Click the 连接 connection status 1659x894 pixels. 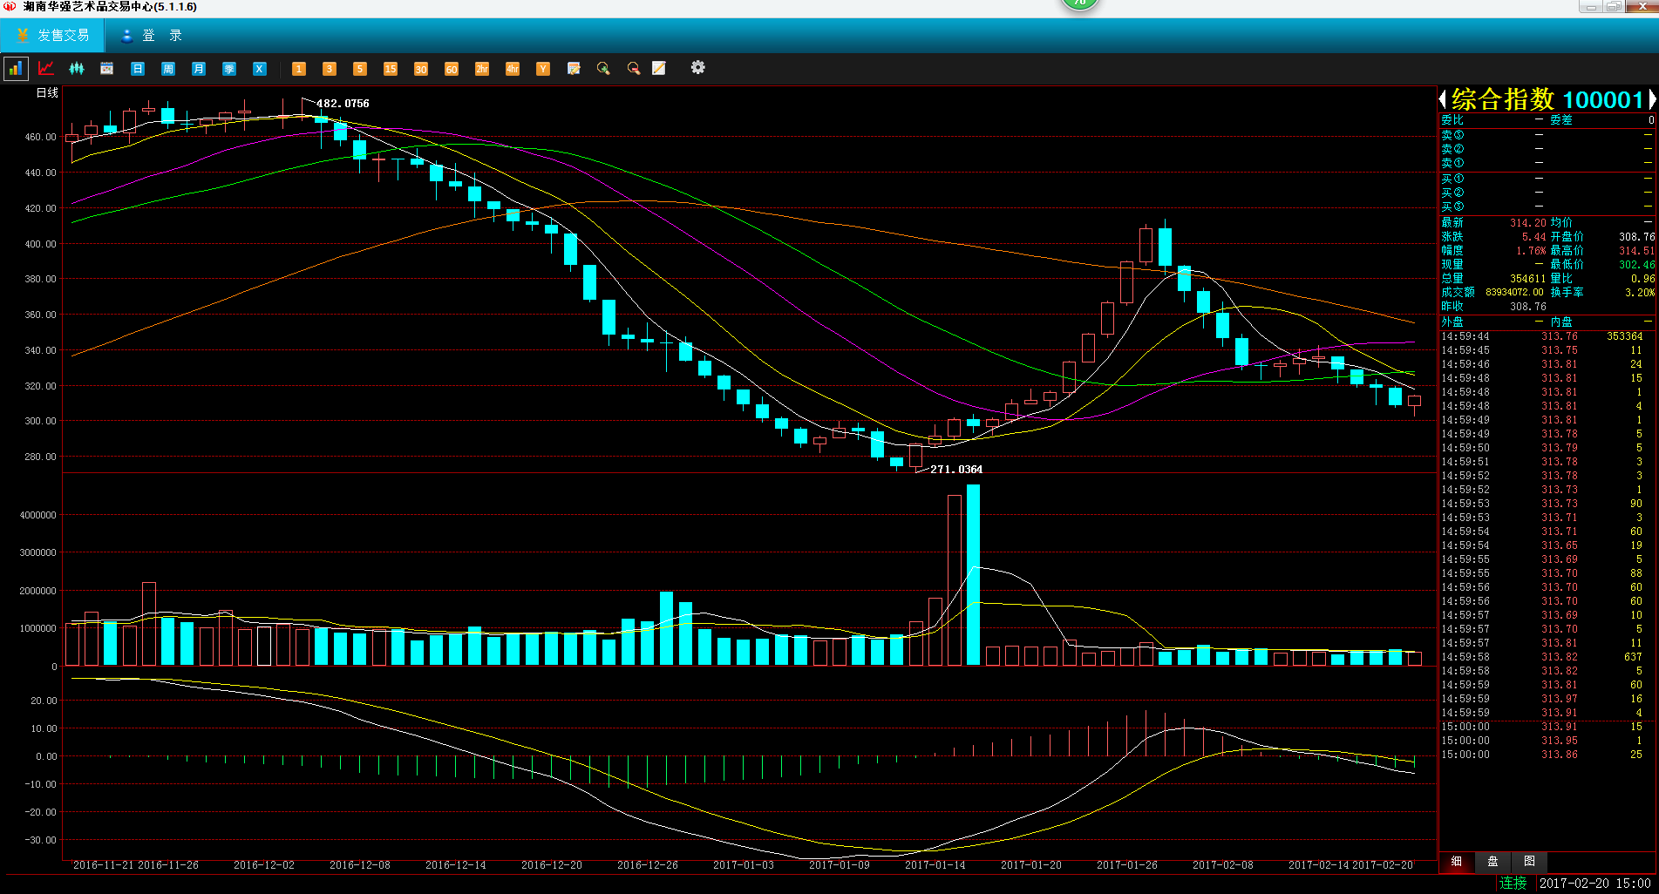pos(1513,884)
